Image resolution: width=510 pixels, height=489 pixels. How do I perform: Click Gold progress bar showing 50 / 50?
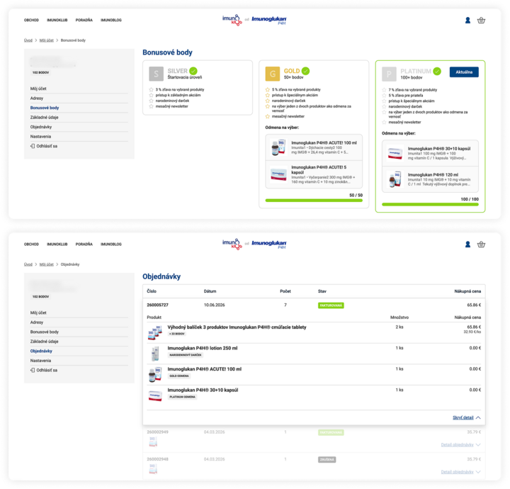tap(314, 201)
